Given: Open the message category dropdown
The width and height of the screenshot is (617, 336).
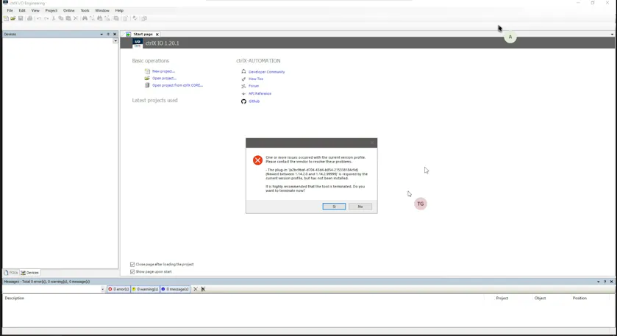Looking at the screenshot, I should point(103,289).
